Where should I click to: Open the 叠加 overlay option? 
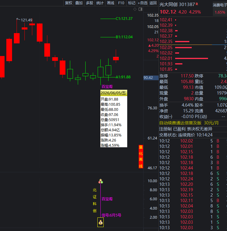tap(79, 3)
